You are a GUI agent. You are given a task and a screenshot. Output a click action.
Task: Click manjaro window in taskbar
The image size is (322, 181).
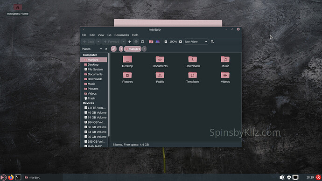pyautogui.click(x=33, y=177)
